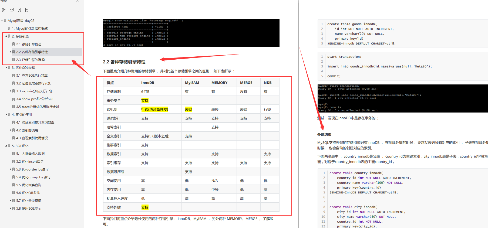Click the bookmark icon beside 5.1 大批量插入数据
The height and width of the screenshot is (228, 488).
click(x=14, y=154)
